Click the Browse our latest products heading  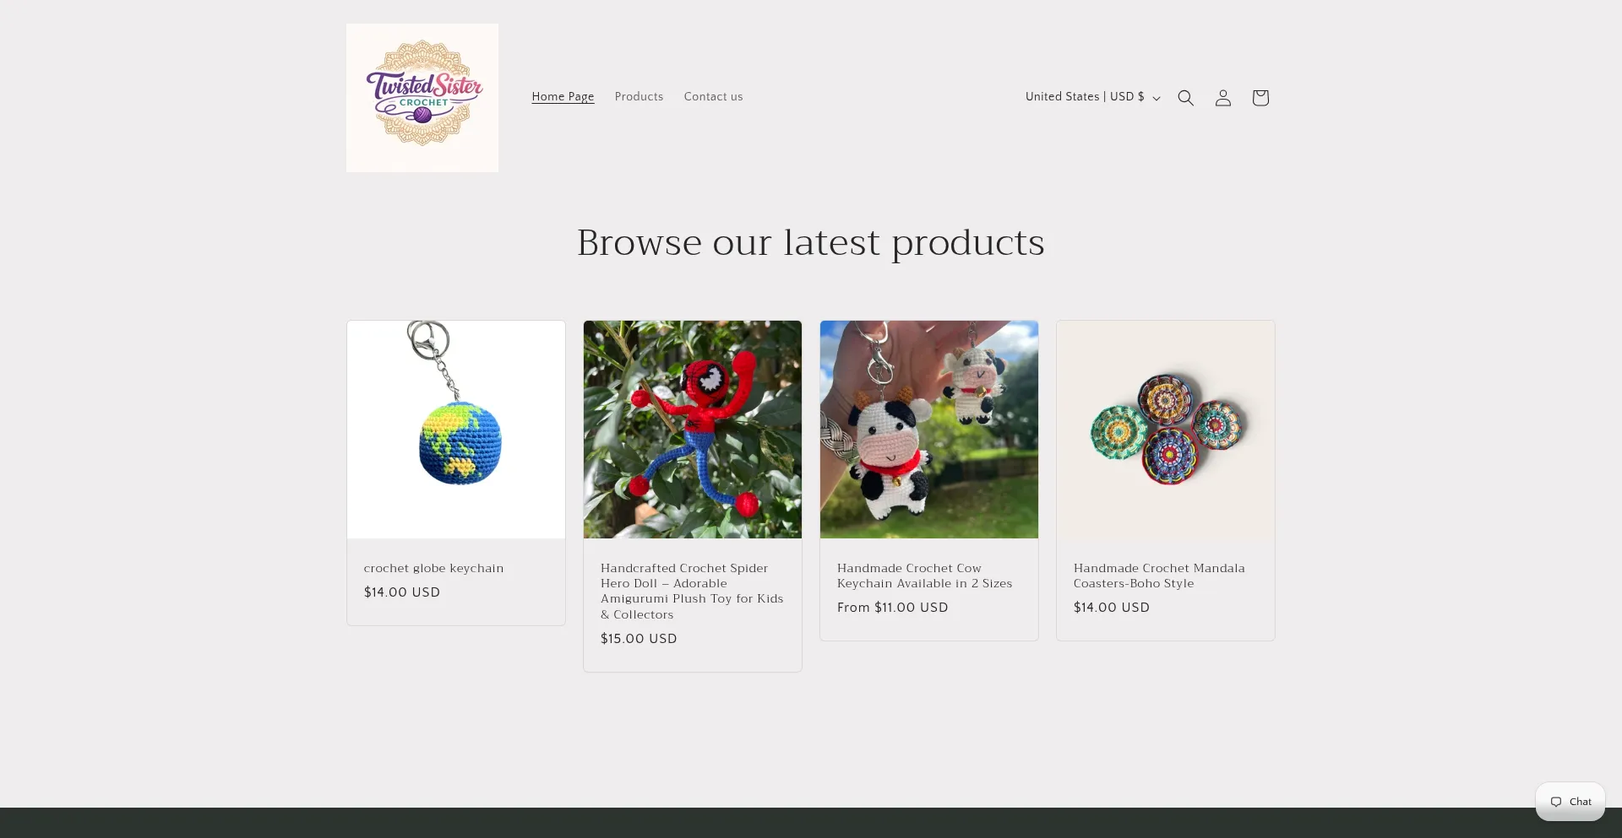pos(811,243)
